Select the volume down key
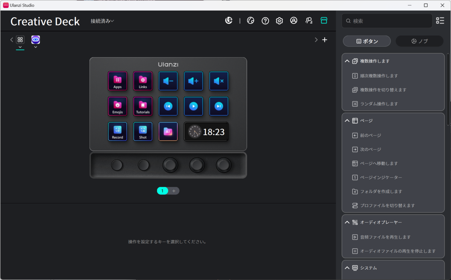The width and height of the screenshot is (451, 280). click(168, 81)
